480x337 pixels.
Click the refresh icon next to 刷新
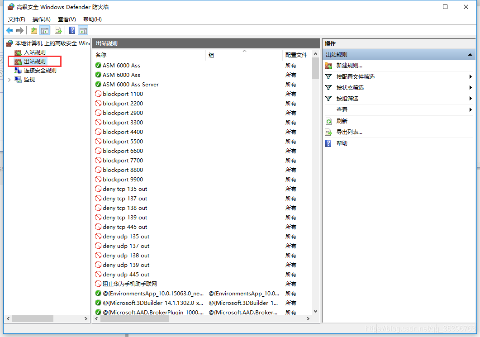pyautogui.click(x=328, y=121)
